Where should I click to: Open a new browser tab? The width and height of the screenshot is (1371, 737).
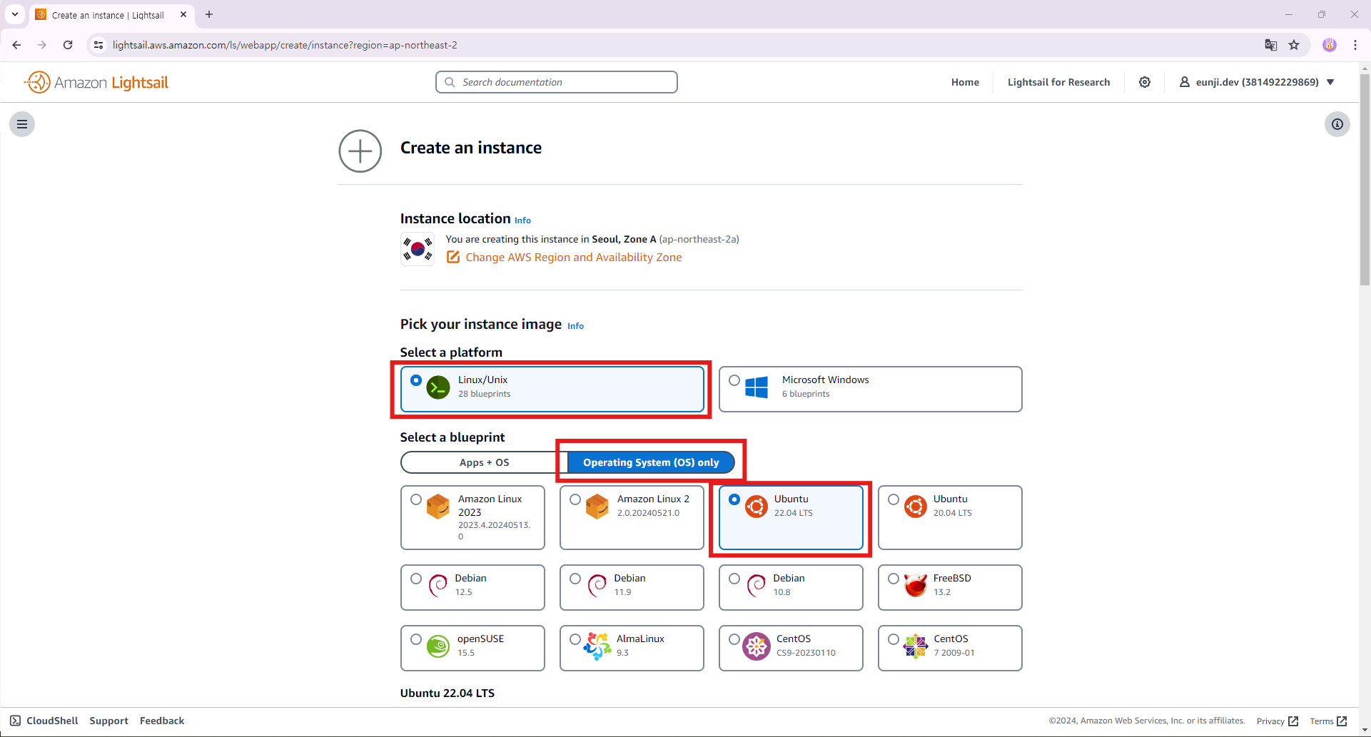pos(209,14)
